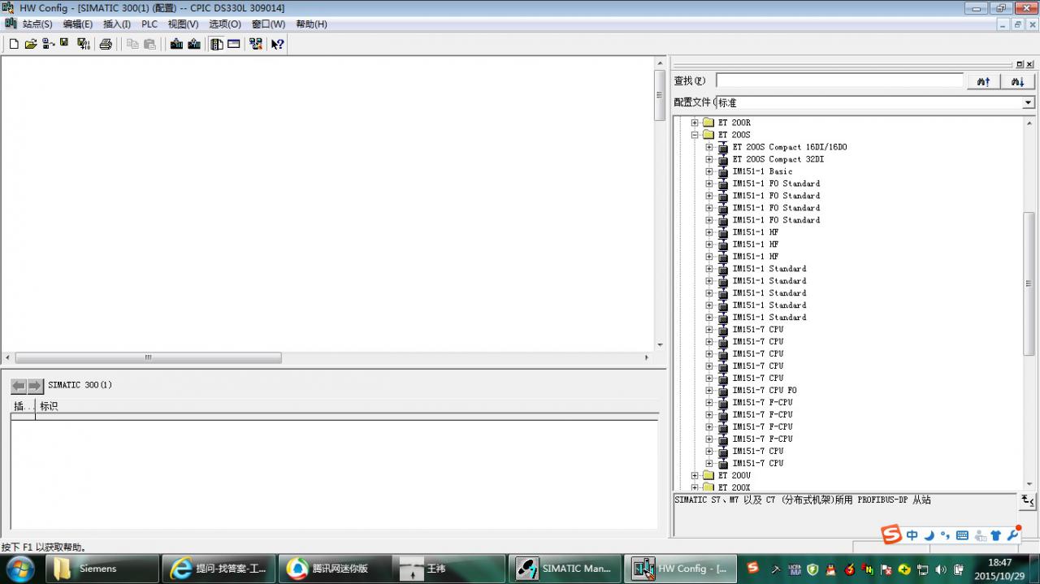Open the 插入(I) menu
Viewport: 1040px width, 584px height.
coord(117,24)
